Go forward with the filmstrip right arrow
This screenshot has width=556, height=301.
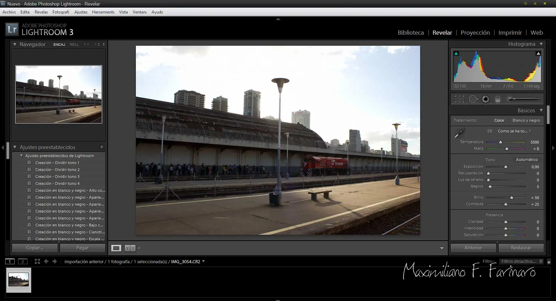click(x=55, y=261)
